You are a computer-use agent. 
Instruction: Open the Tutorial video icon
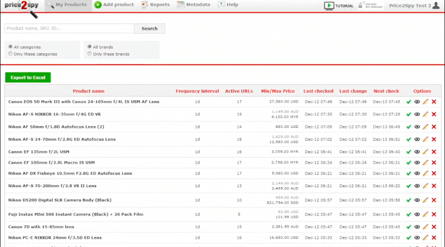(329, 5)
